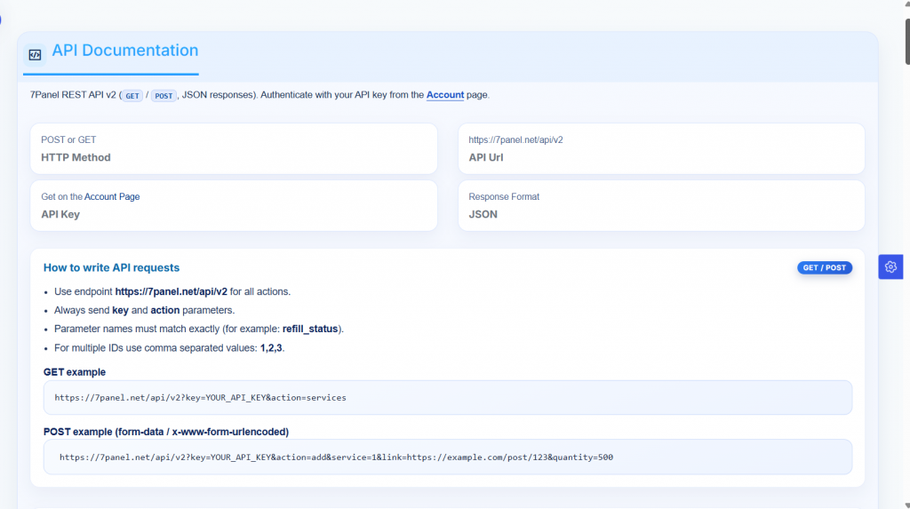Click the bold endpoint https://7panel.net/api/v2 text
The width and height of the screenshot is (910, 509).
click(x=172, y=291)
